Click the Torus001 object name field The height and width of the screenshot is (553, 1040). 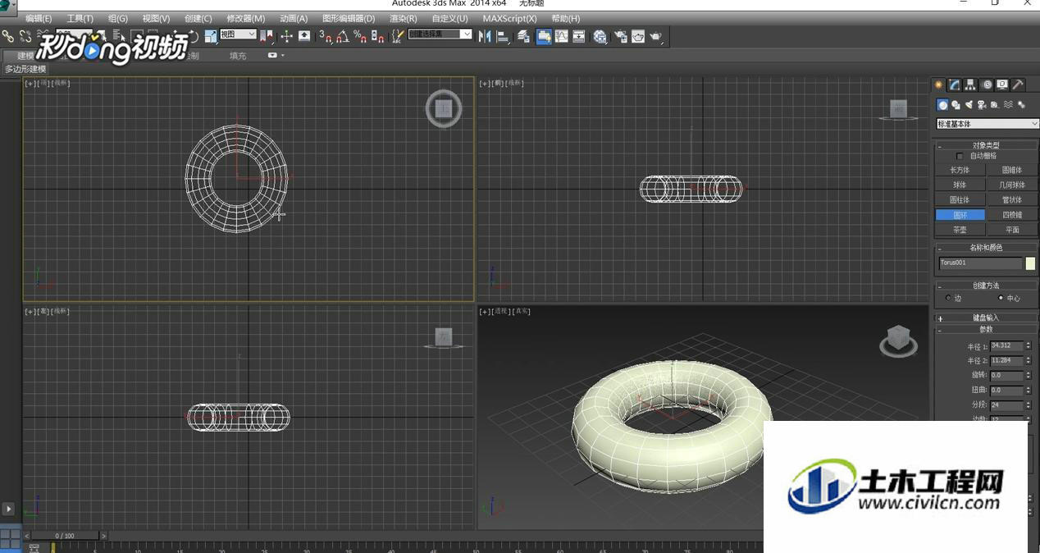tap(980, 263)
